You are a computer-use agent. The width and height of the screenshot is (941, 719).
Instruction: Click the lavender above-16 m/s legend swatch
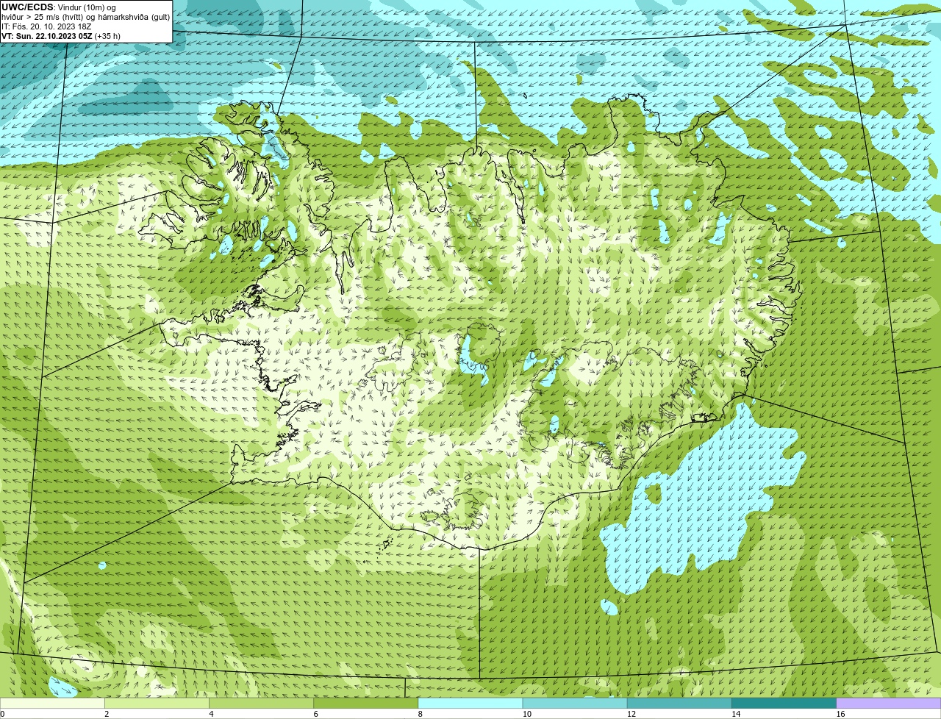pos(888,704)
